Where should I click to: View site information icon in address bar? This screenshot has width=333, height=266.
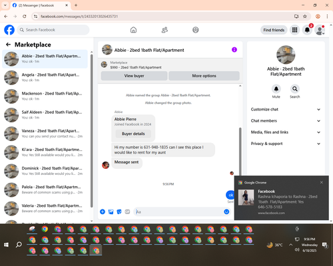35,16
